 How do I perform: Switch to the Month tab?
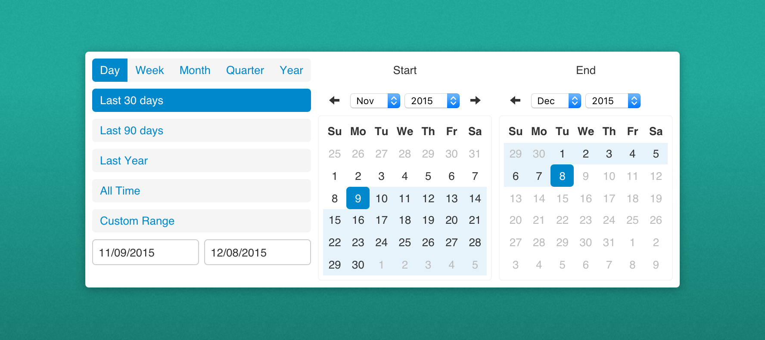tap(195, 70)
